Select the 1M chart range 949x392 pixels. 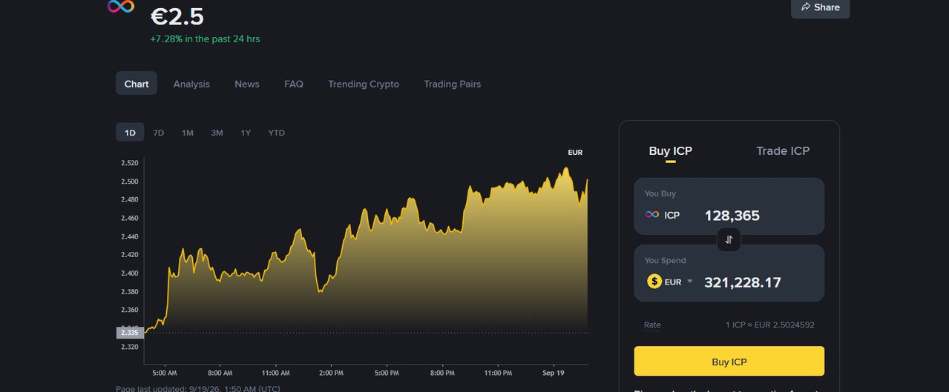(x=188, y=133)
